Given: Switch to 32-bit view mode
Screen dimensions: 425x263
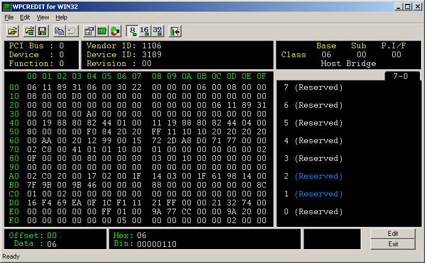Looking at the screenshot, I should coord(157,31).
